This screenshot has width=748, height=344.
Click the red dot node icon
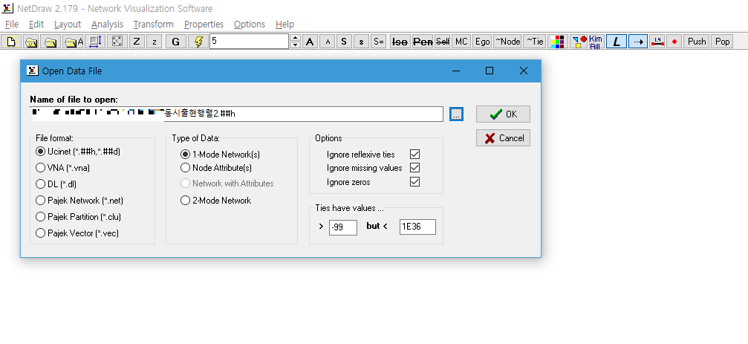coord(674,42)
